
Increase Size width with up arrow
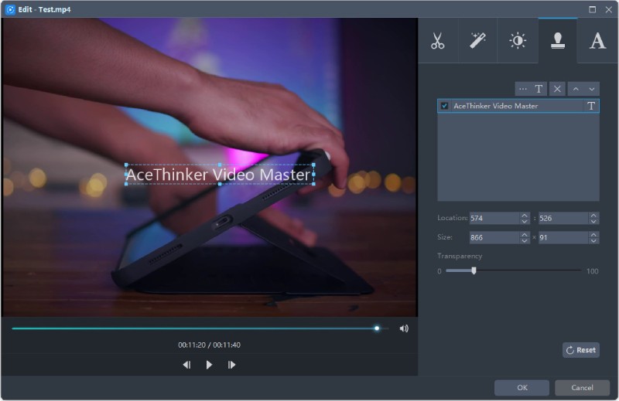[x=525, y=235]
